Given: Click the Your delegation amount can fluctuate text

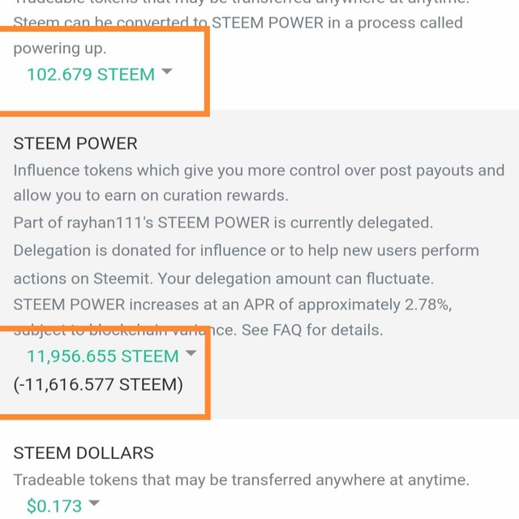Looking at the screenshot, I should point(295,279).
